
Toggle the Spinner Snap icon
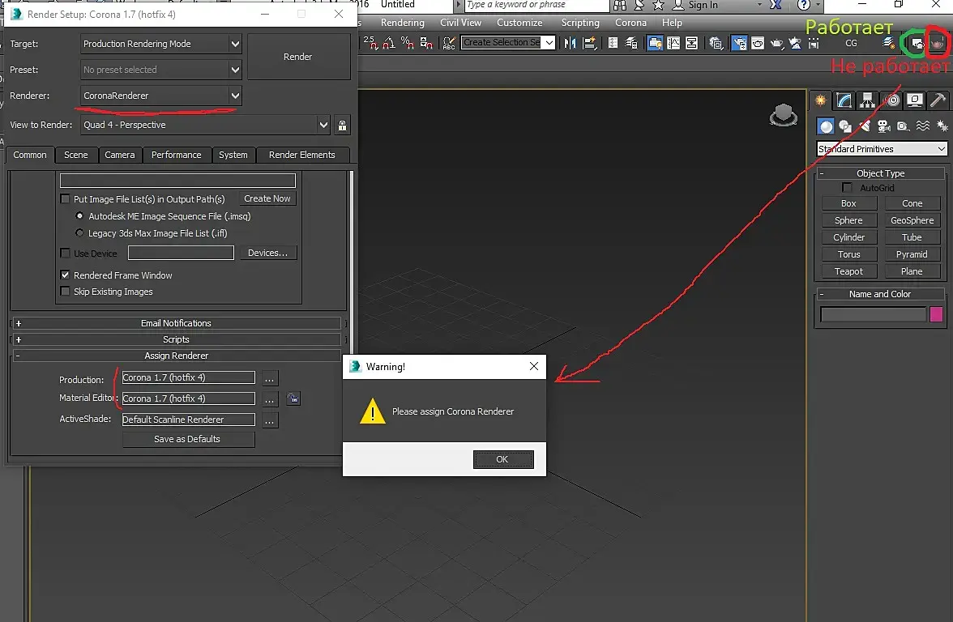pos(426,42)
